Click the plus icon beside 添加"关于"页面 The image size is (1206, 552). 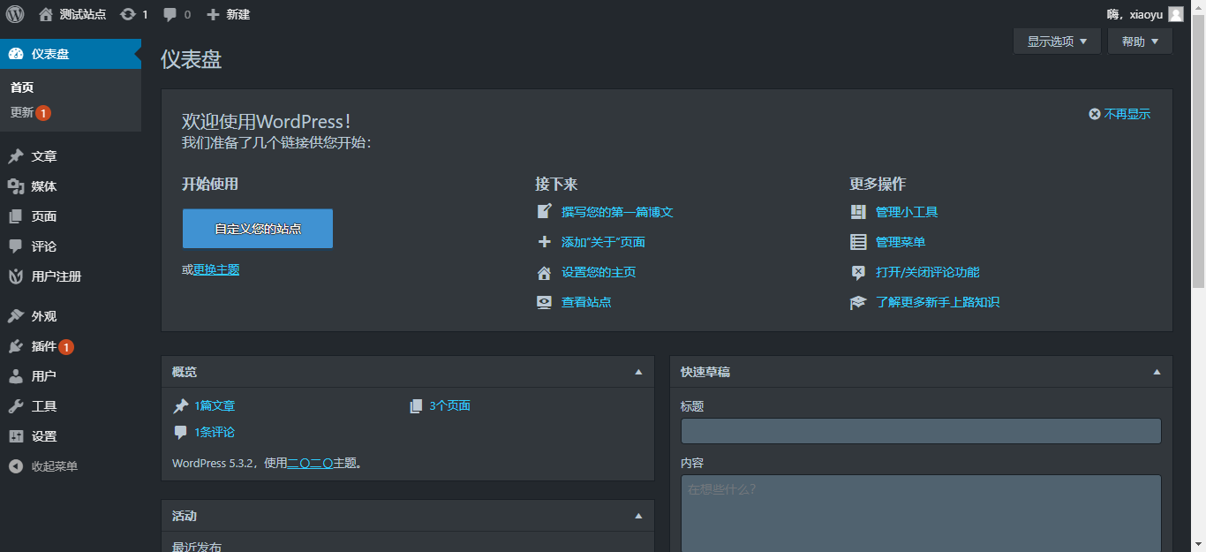point(545,242)
